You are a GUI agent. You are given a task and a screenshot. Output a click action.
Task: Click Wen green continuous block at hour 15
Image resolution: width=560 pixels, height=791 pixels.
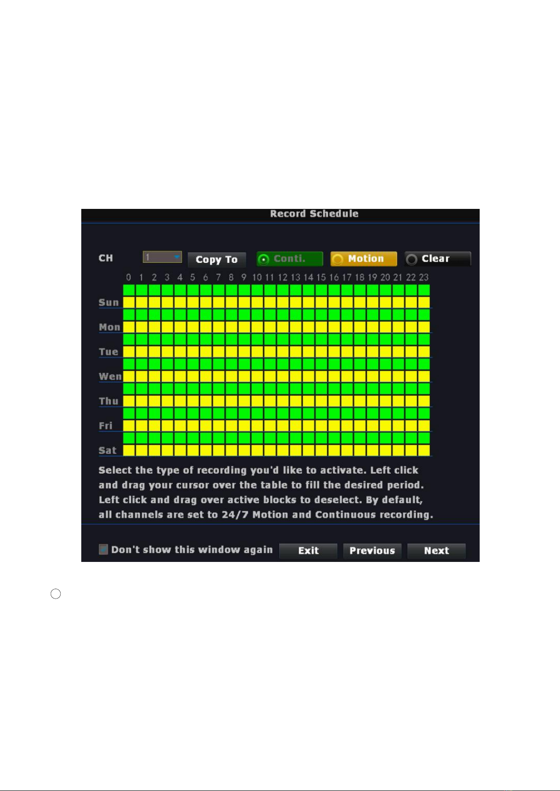(321, 364)
